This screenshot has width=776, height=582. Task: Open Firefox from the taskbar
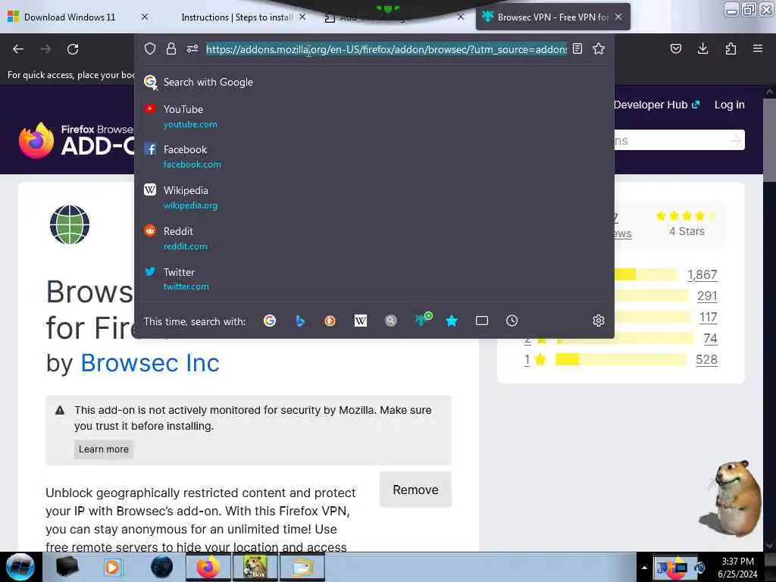click(208, 567)
